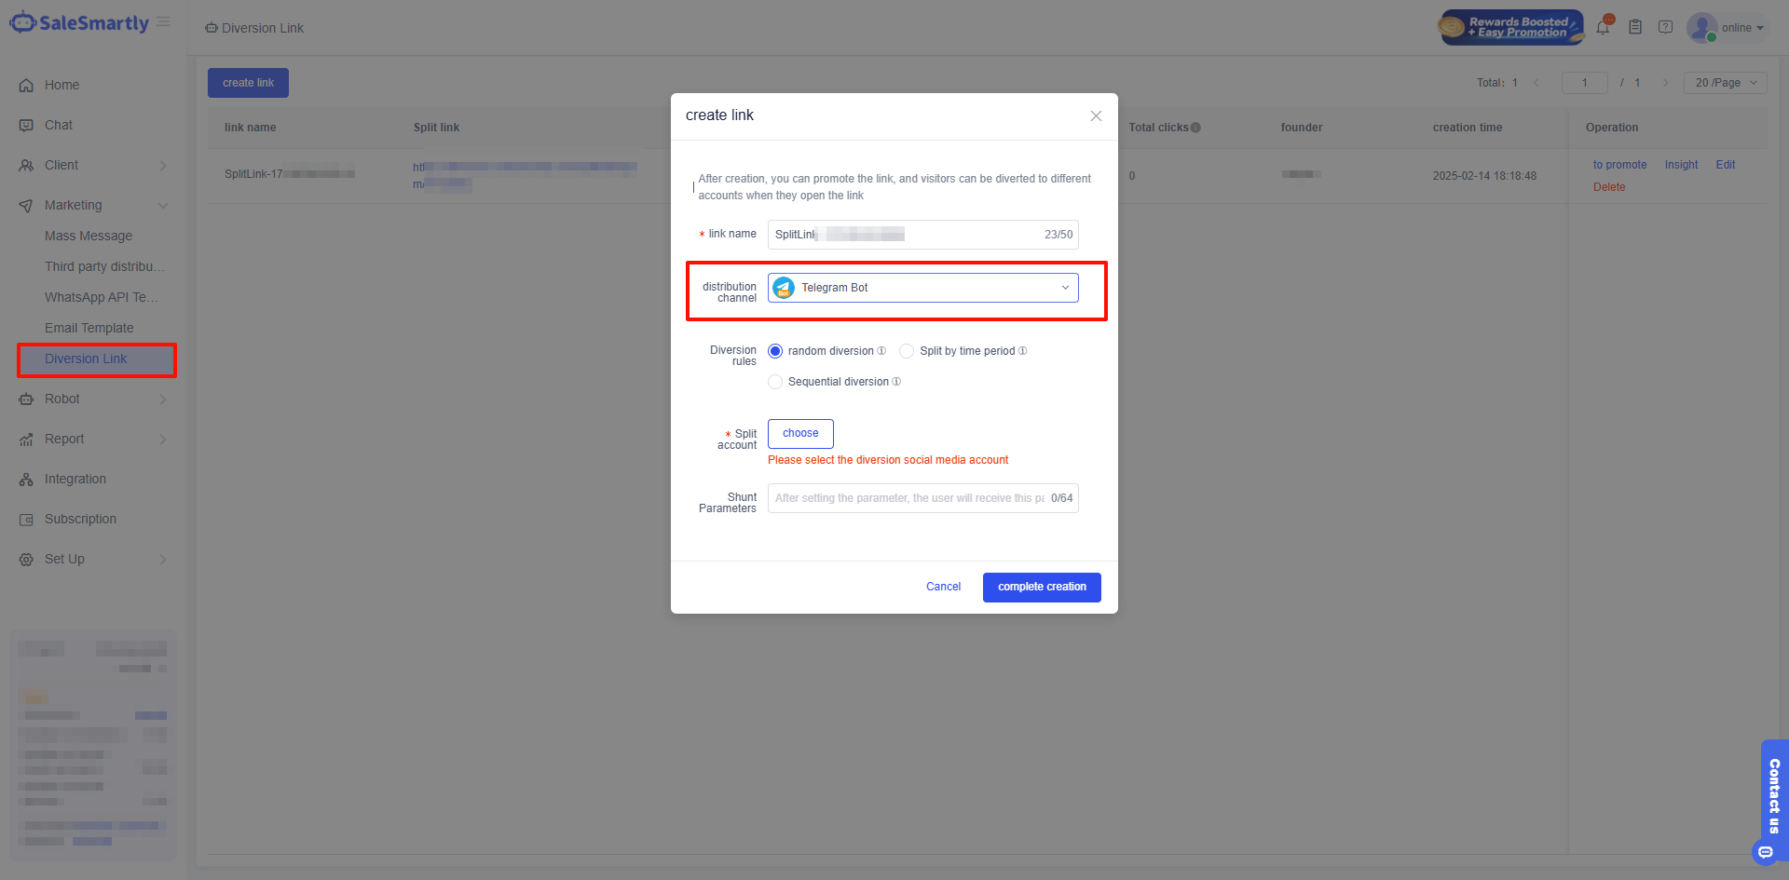Click the Rewards Boosted promotion banner
Screen dimensions: 1789x880
(1510, 28)
